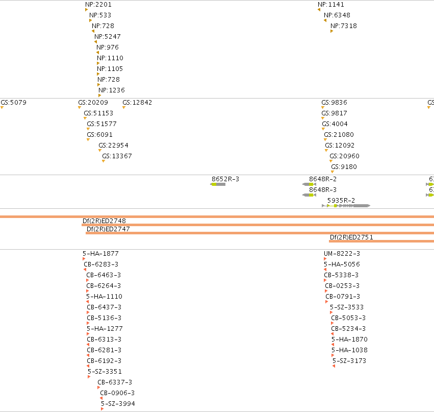The height and width of the screenshot is (412, 434).
Task: Click the red triangle under 5-SZ-3173
Action: [334, 366]
